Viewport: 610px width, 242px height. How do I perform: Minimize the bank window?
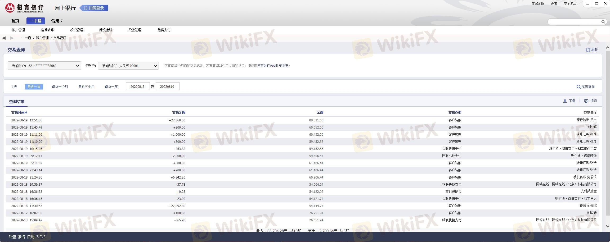588,3
